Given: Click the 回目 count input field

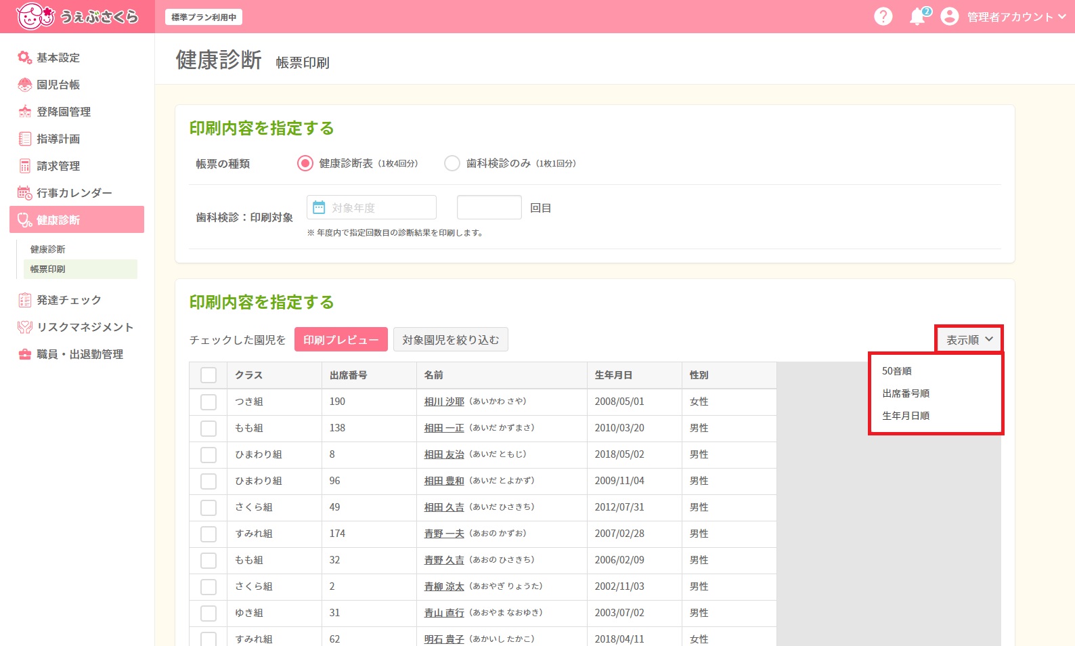Looking at the screenshot, I should pyautogui.click(x=489, y=207).
